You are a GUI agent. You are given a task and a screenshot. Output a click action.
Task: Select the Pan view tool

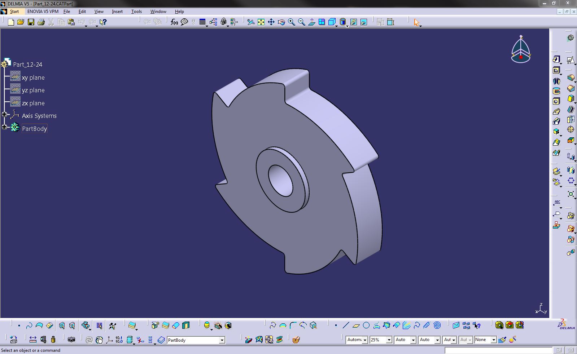pyautogui.click(x=271, y=22)
